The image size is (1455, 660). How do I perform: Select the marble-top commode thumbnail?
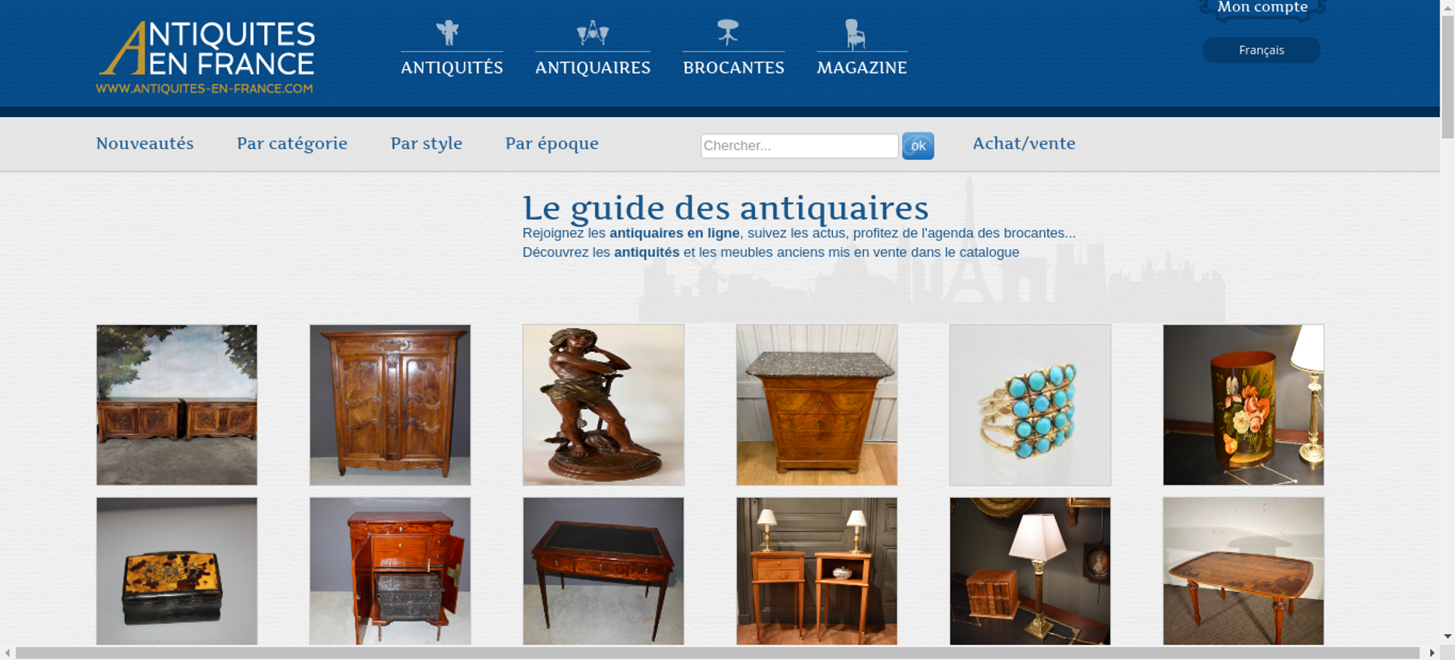tap(817, 405)
